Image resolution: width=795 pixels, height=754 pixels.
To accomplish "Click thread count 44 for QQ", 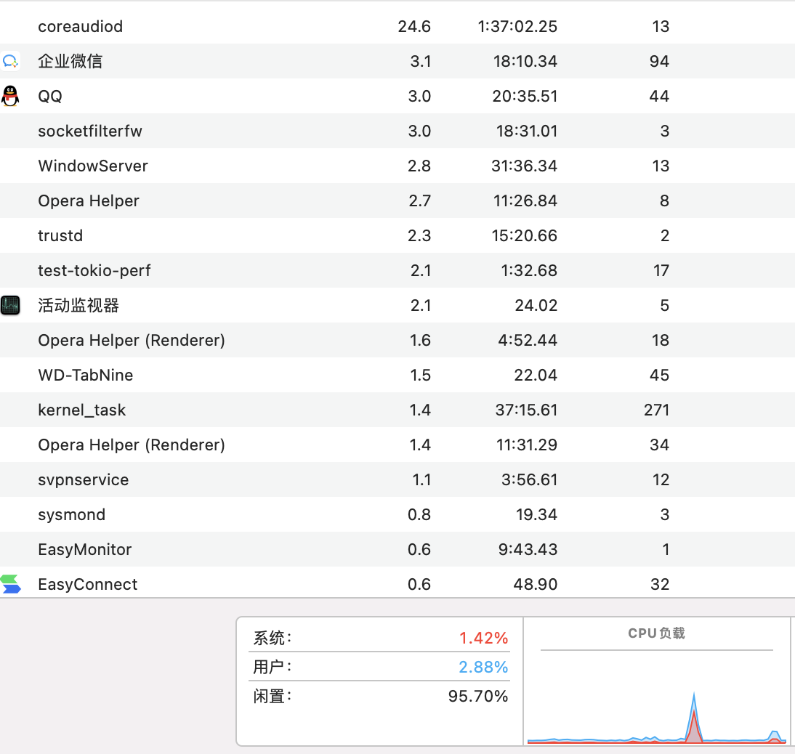I will point(659,97).
